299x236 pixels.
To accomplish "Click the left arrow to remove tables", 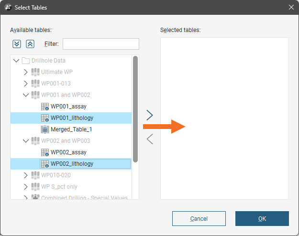I will (x=150, y=139).
